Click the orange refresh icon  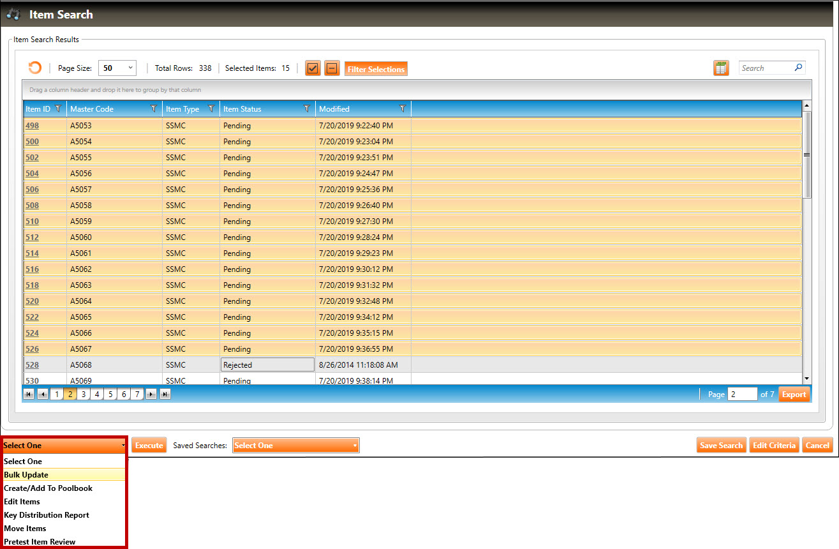point(35,68)
